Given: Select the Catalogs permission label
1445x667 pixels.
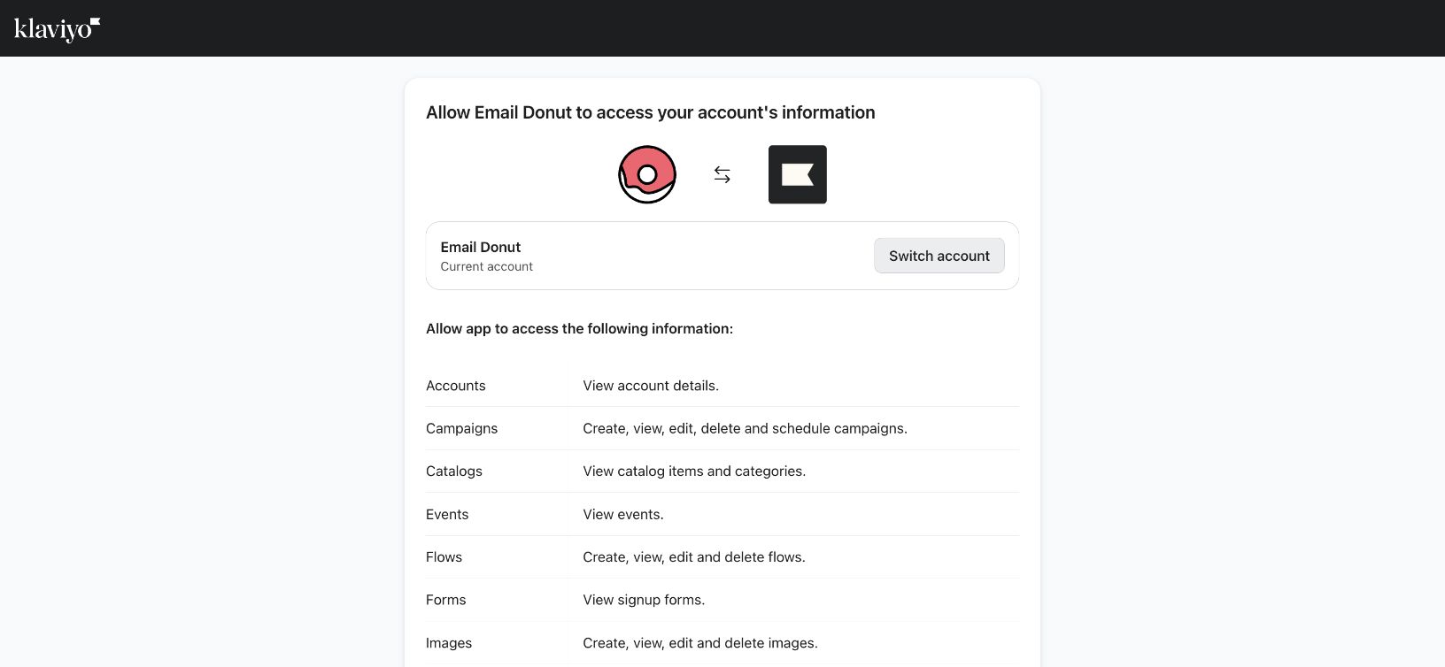Looking at the screenshot, I should (454, 471).
